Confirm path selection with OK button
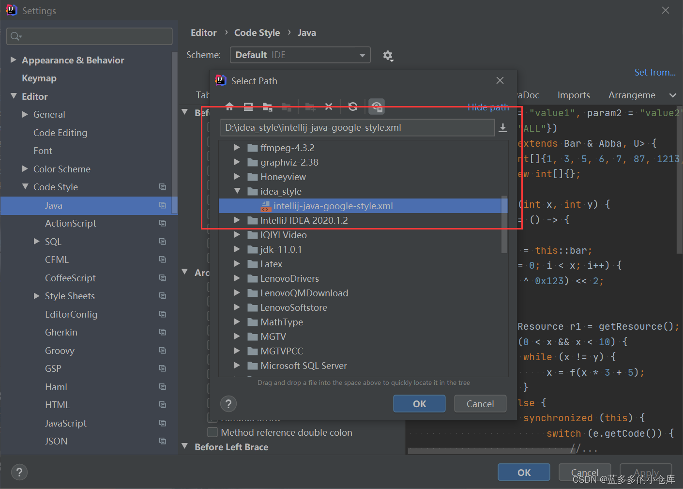The width and height of the screenshot is (683, 489). click(419, 403)
